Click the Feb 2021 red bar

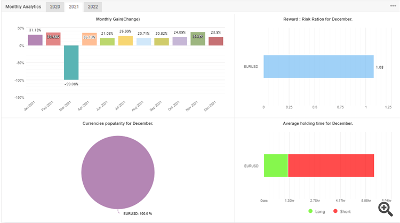[x=53, y=39]
